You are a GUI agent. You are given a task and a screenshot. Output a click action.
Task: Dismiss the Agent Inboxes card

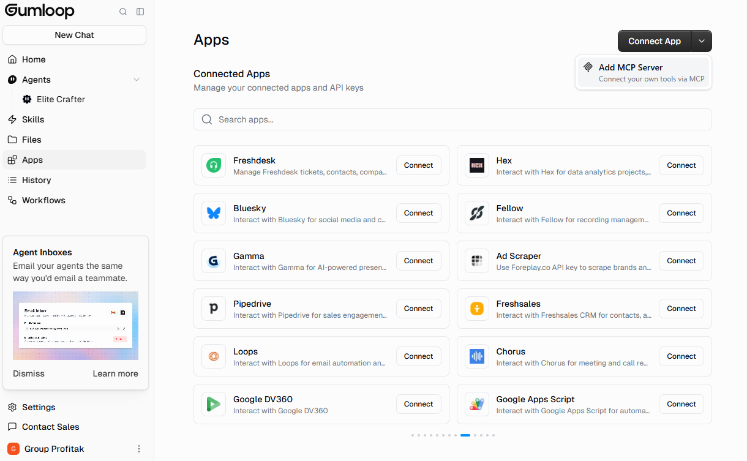tap(29, 373)
